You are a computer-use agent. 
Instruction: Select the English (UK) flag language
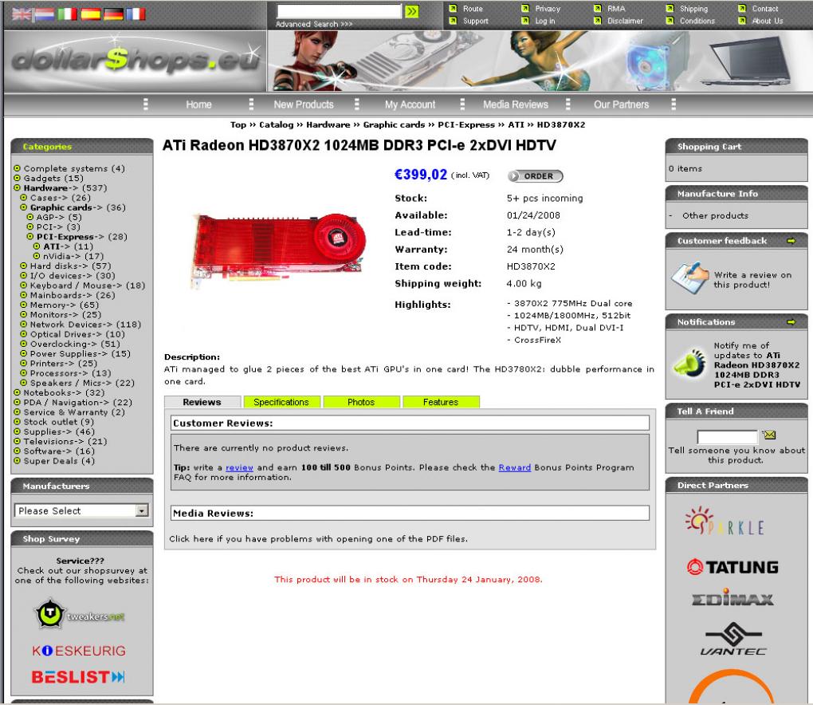coord(22,14)
